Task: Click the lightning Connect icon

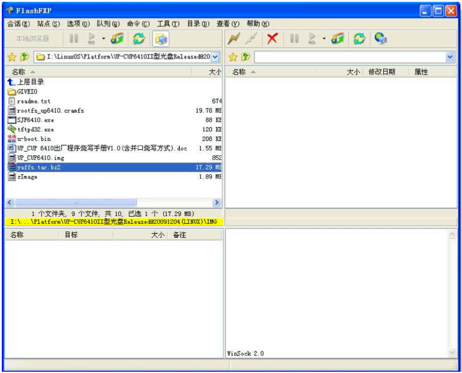Action: [x=233, y=38]
